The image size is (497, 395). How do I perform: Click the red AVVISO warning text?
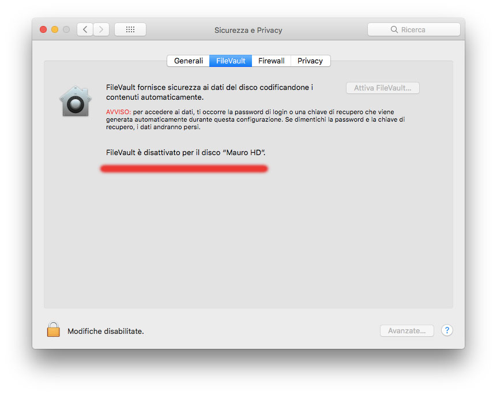pyautogui.click(x=118, y=112)
